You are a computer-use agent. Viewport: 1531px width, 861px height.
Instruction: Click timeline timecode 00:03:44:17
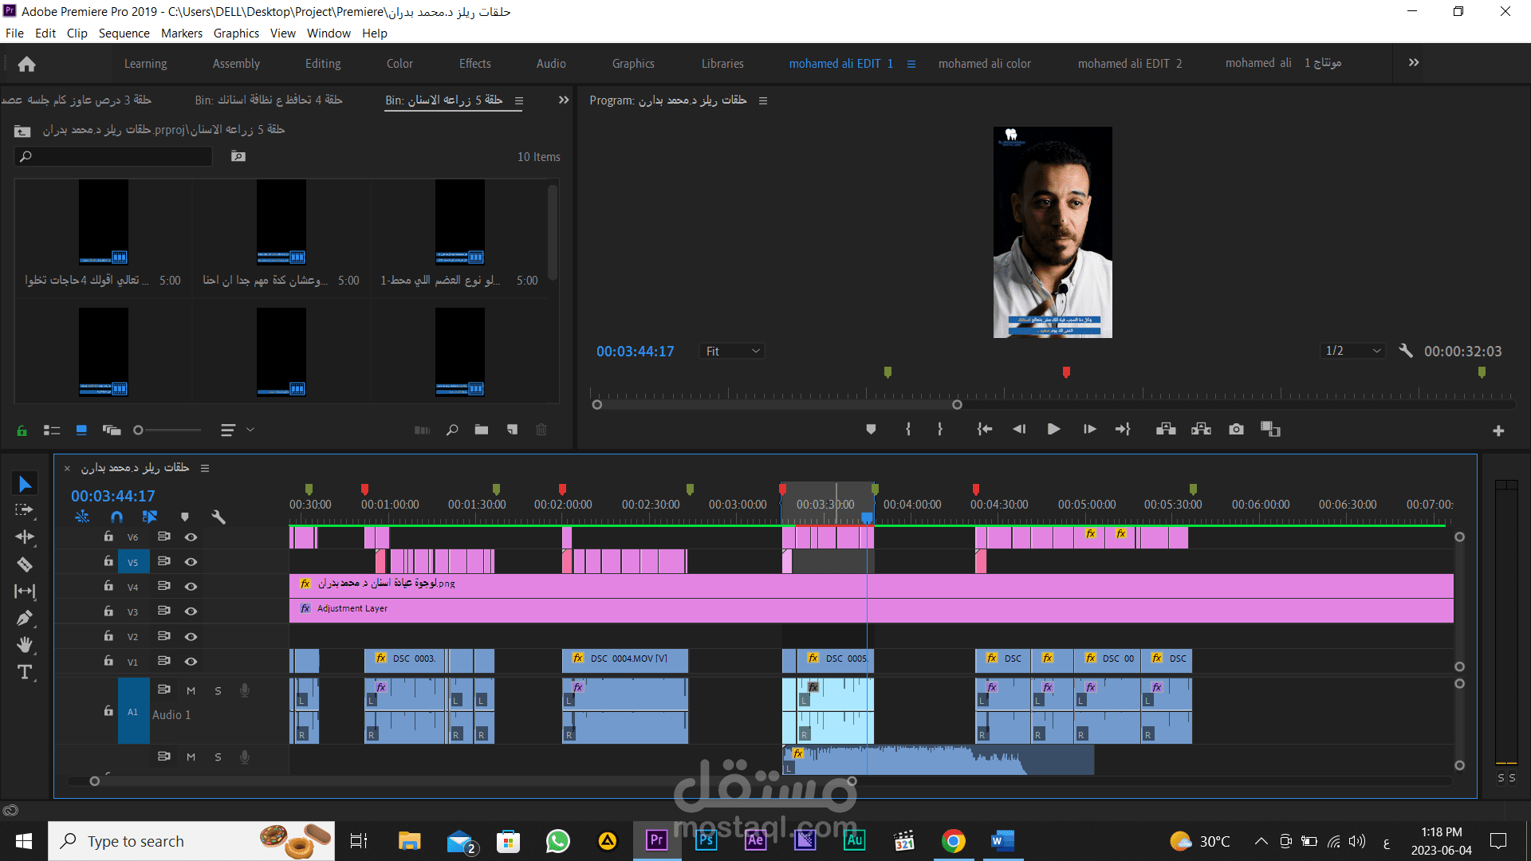coord(113,496)
